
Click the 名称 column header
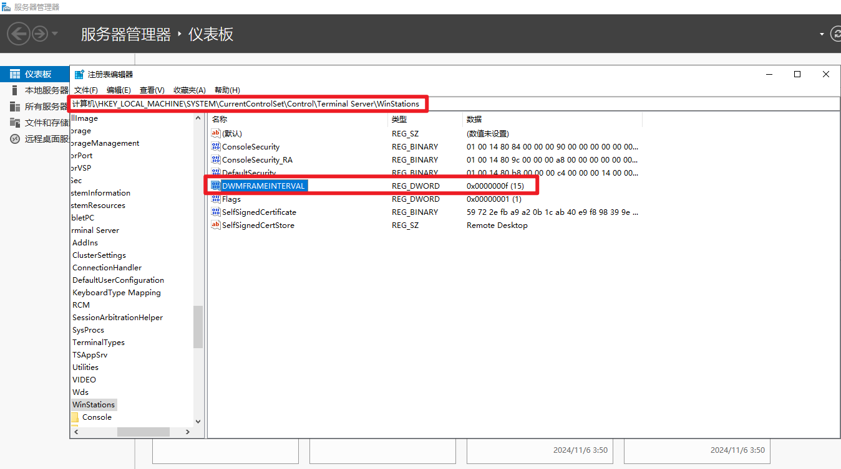298,119
